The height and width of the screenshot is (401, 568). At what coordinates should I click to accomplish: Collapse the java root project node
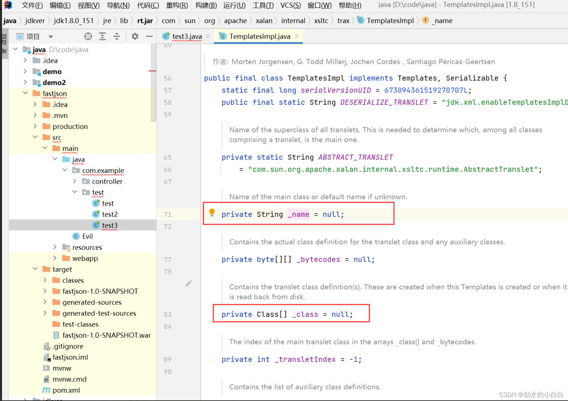tap(15, 49)
